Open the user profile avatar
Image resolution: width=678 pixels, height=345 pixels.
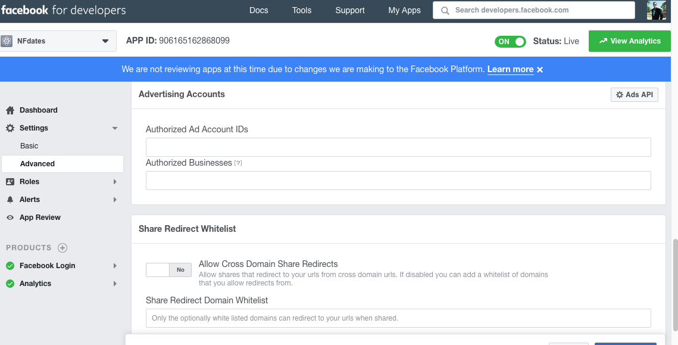tap(656, 10)
